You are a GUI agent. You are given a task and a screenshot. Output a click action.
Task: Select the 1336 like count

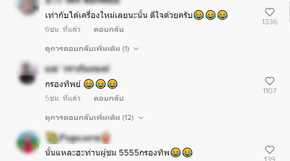pos(270,22)
